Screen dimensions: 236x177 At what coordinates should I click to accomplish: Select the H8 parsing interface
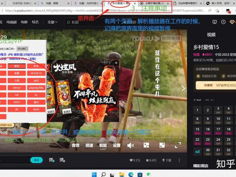pyautogui.click(x=17, y=95)
